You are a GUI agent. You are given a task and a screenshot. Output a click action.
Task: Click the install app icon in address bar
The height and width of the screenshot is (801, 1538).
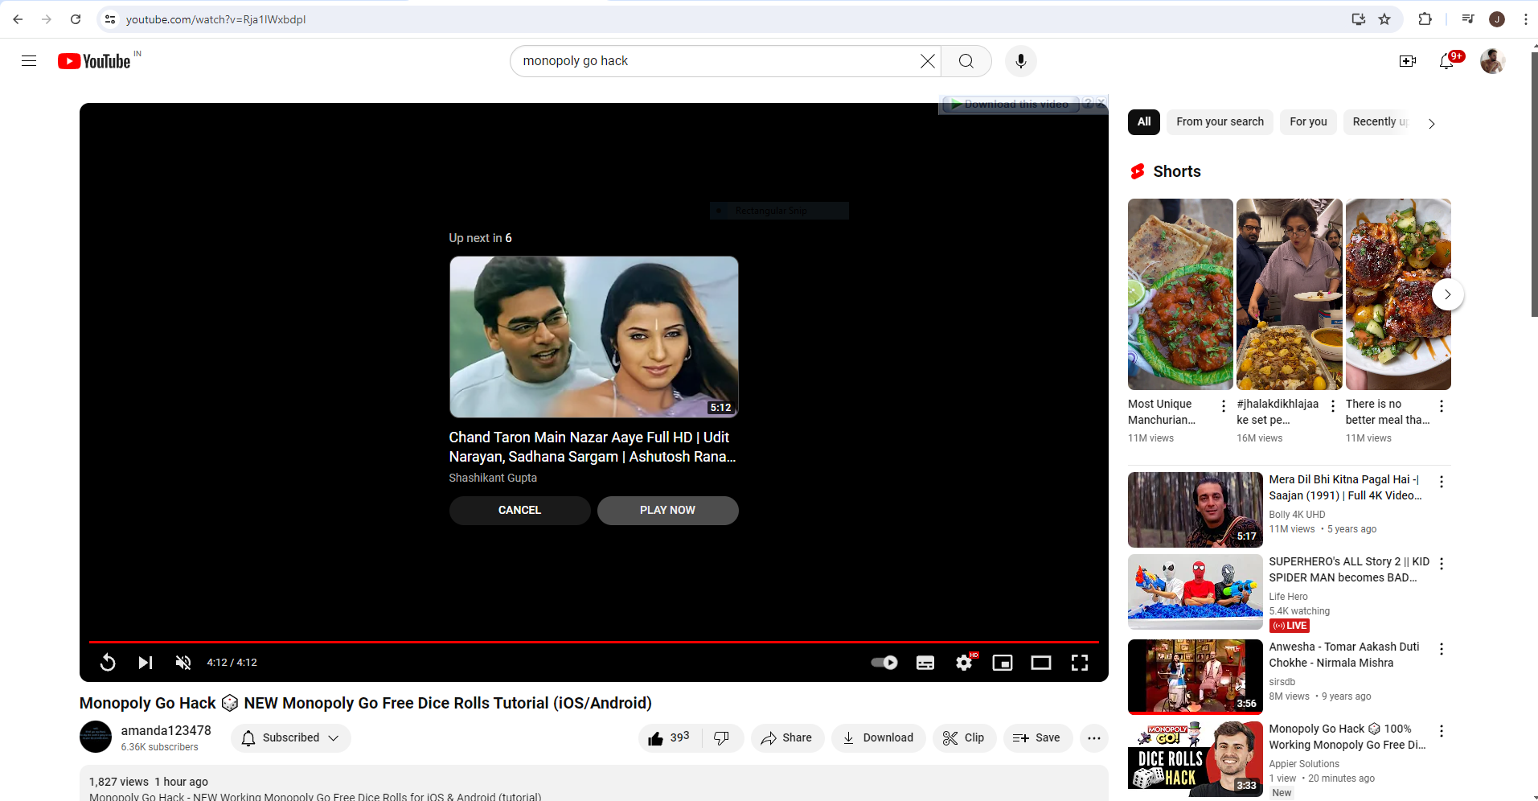(x=1359, y=19)
